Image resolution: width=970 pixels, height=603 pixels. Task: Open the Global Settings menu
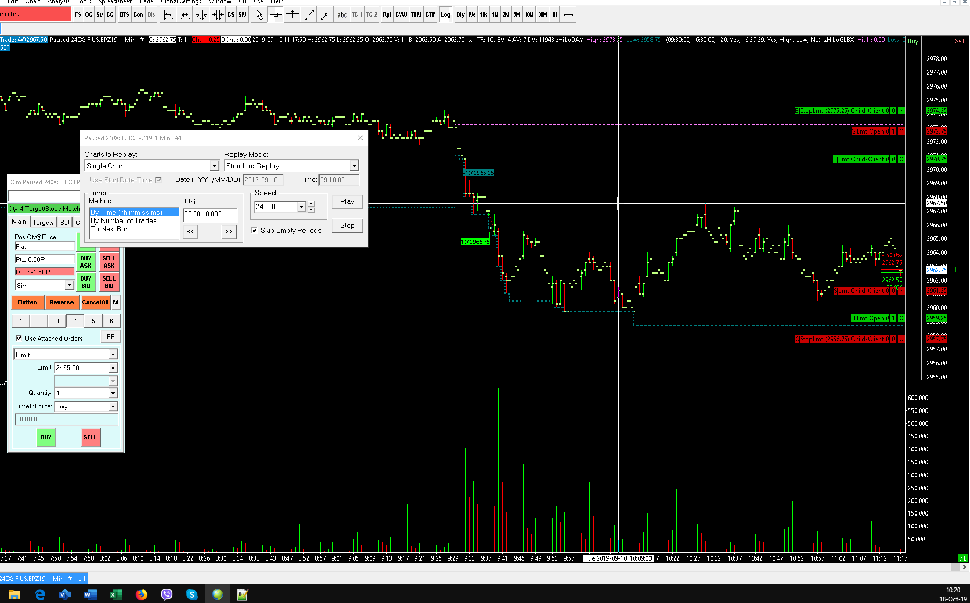[181, 2]
